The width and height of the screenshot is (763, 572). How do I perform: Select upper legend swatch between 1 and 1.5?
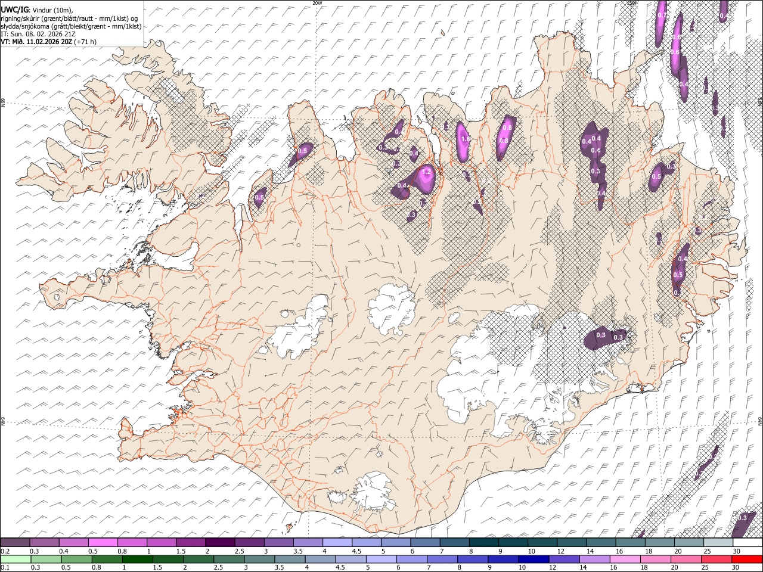[161, 542]
